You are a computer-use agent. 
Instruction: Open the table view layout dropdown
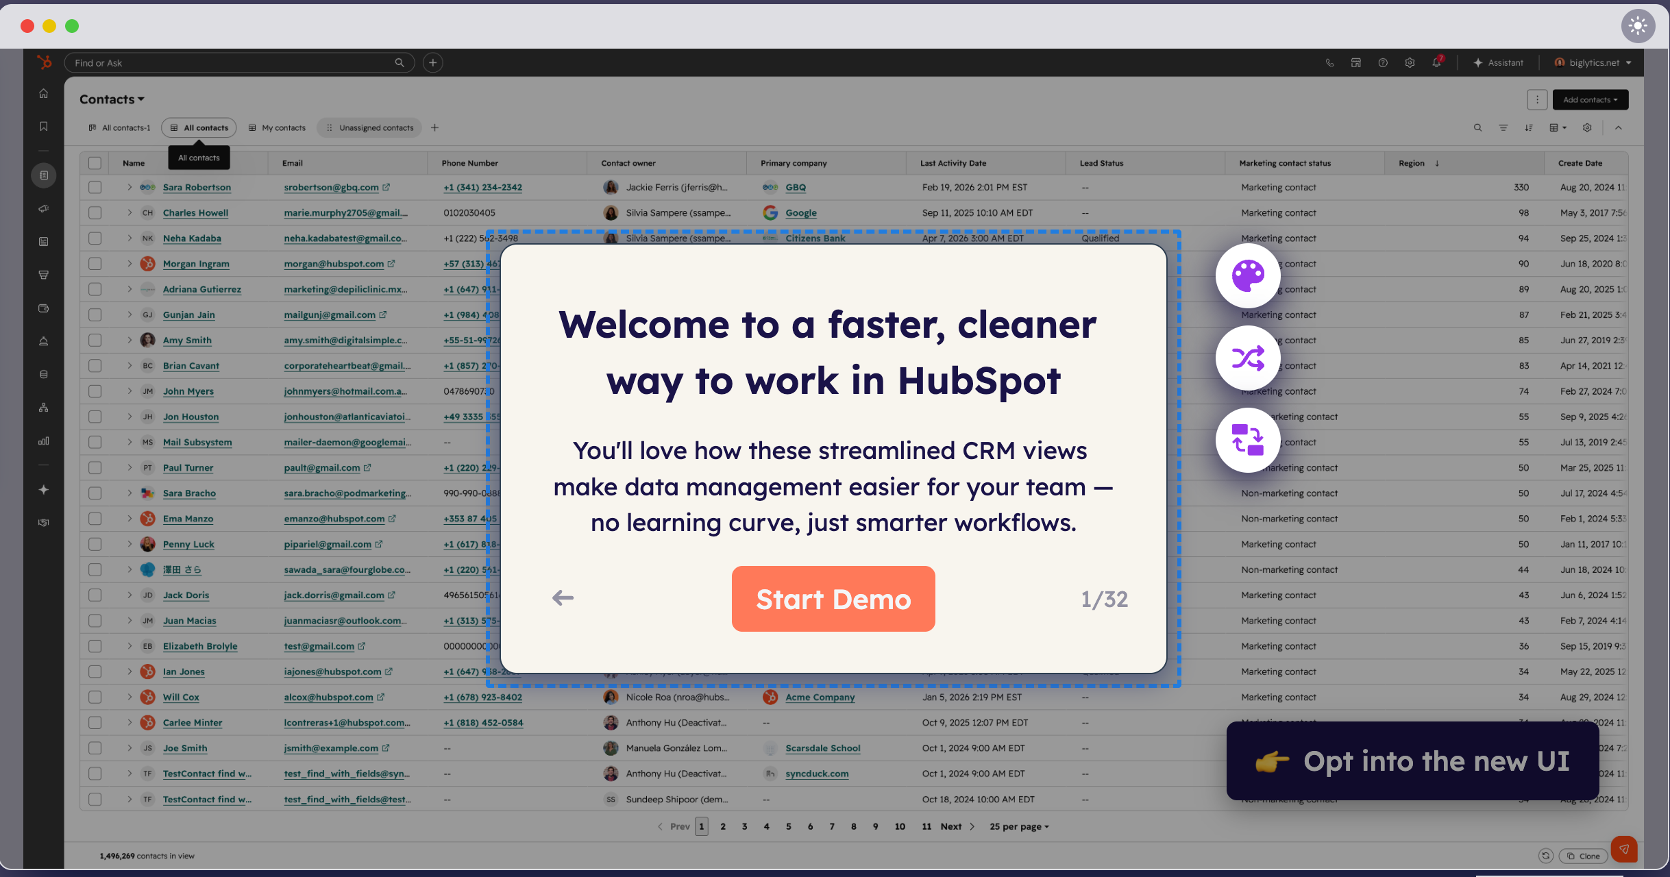tap(1558, 127)
